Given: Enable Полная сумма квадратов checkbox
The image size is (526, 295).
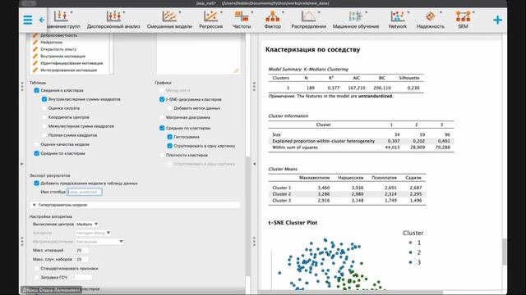Looking at the screenshot, I should point(44,135).
